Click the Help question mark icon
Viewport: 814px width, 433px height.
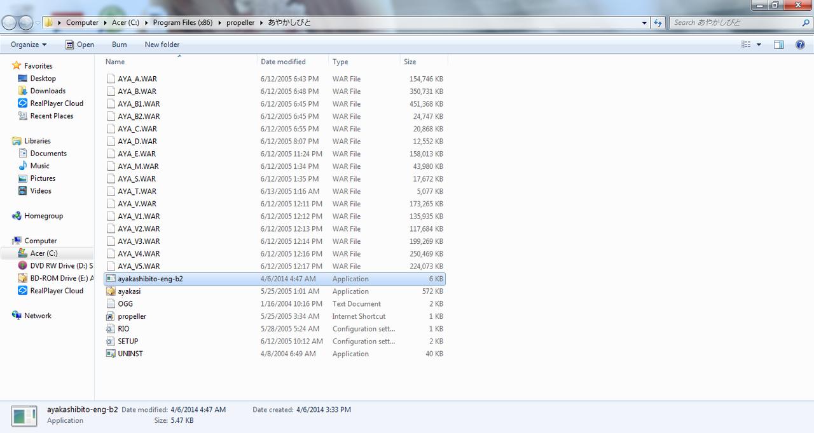pos(800,44)
